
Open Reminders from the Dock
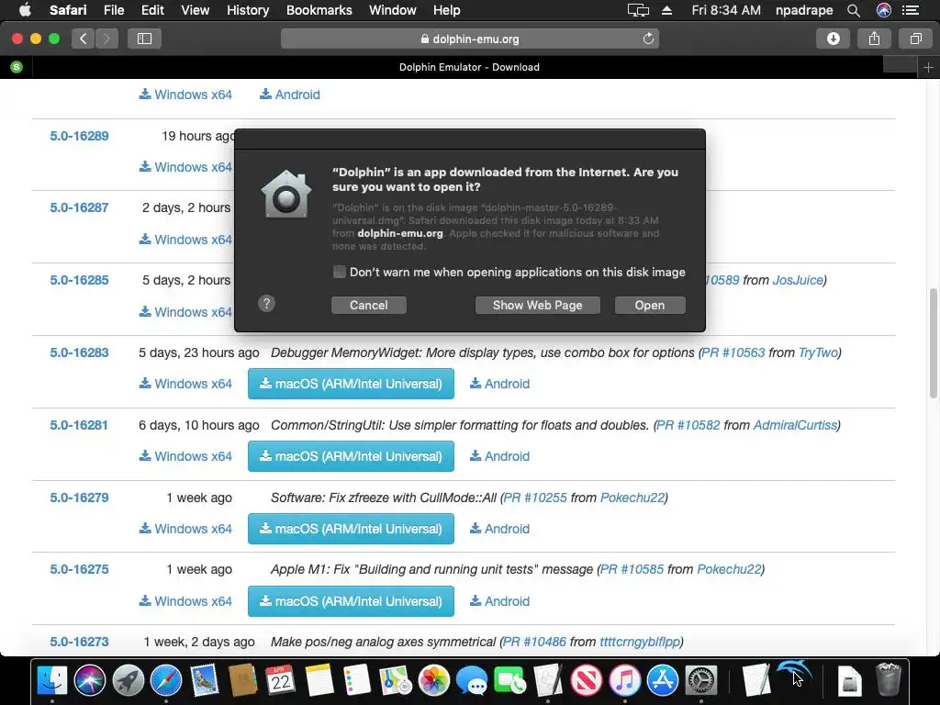pos(357,680)
